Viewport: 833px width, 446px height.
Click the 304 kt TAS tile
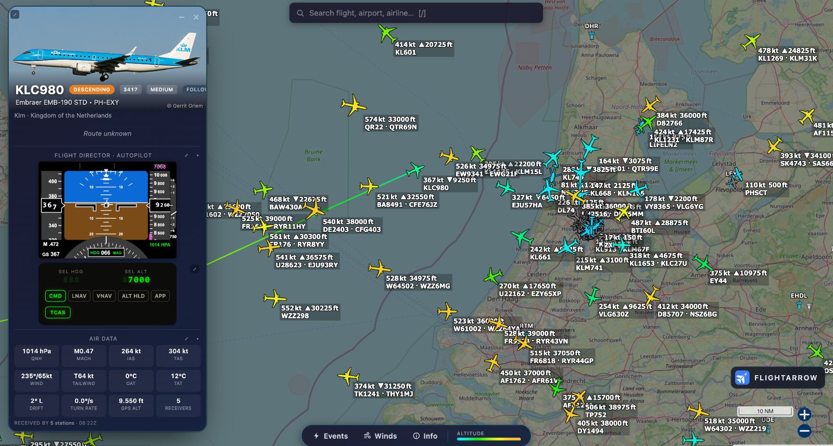pos(178,354)
